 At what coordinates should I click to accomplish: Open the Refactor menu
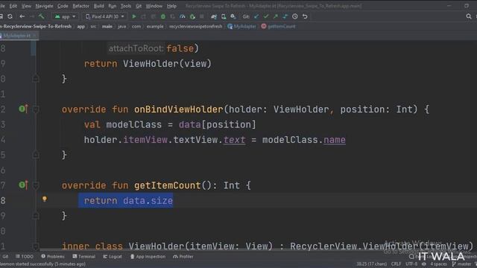[81, 6]
